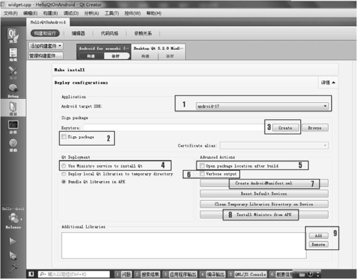Open the Debug mode
Image resolution: width=357 pixels, height=279 pixels.
12,90
